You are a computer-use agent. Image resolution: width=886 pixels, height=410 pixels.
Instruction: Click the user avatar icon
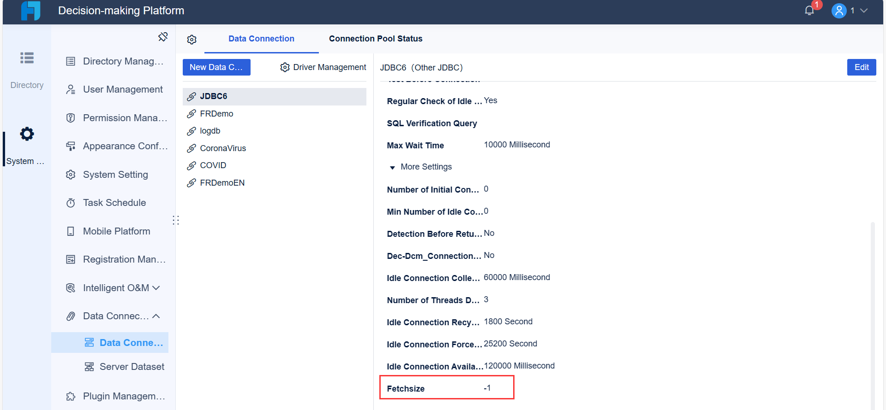pyautogui.click(x=839, y=11)
